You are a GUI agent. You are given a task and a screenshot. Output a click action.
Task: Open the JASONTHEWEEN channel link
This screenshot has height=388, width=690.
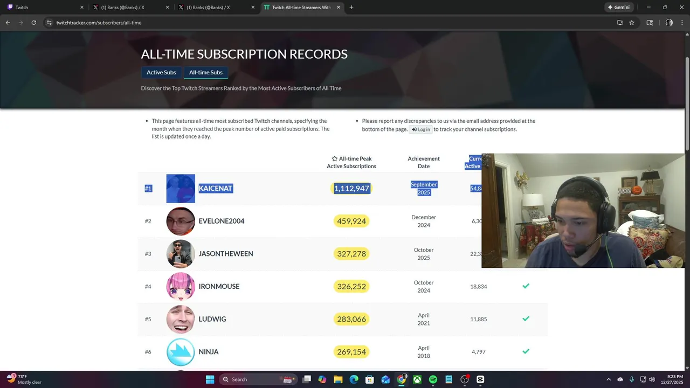point(226,254)
